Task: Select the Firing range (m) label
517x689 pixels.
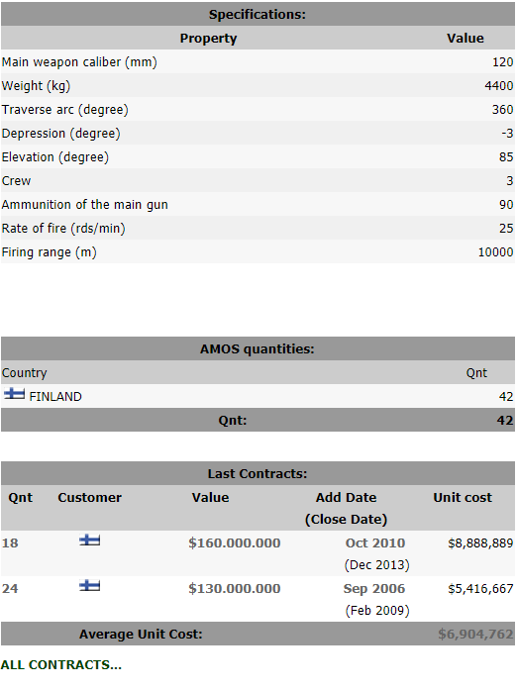Action: 50,252
